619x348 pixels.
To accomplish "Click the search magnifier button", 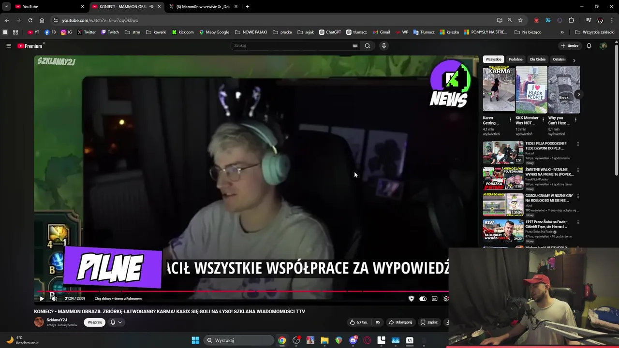I will pyautogui.click(x=368, y=46).
